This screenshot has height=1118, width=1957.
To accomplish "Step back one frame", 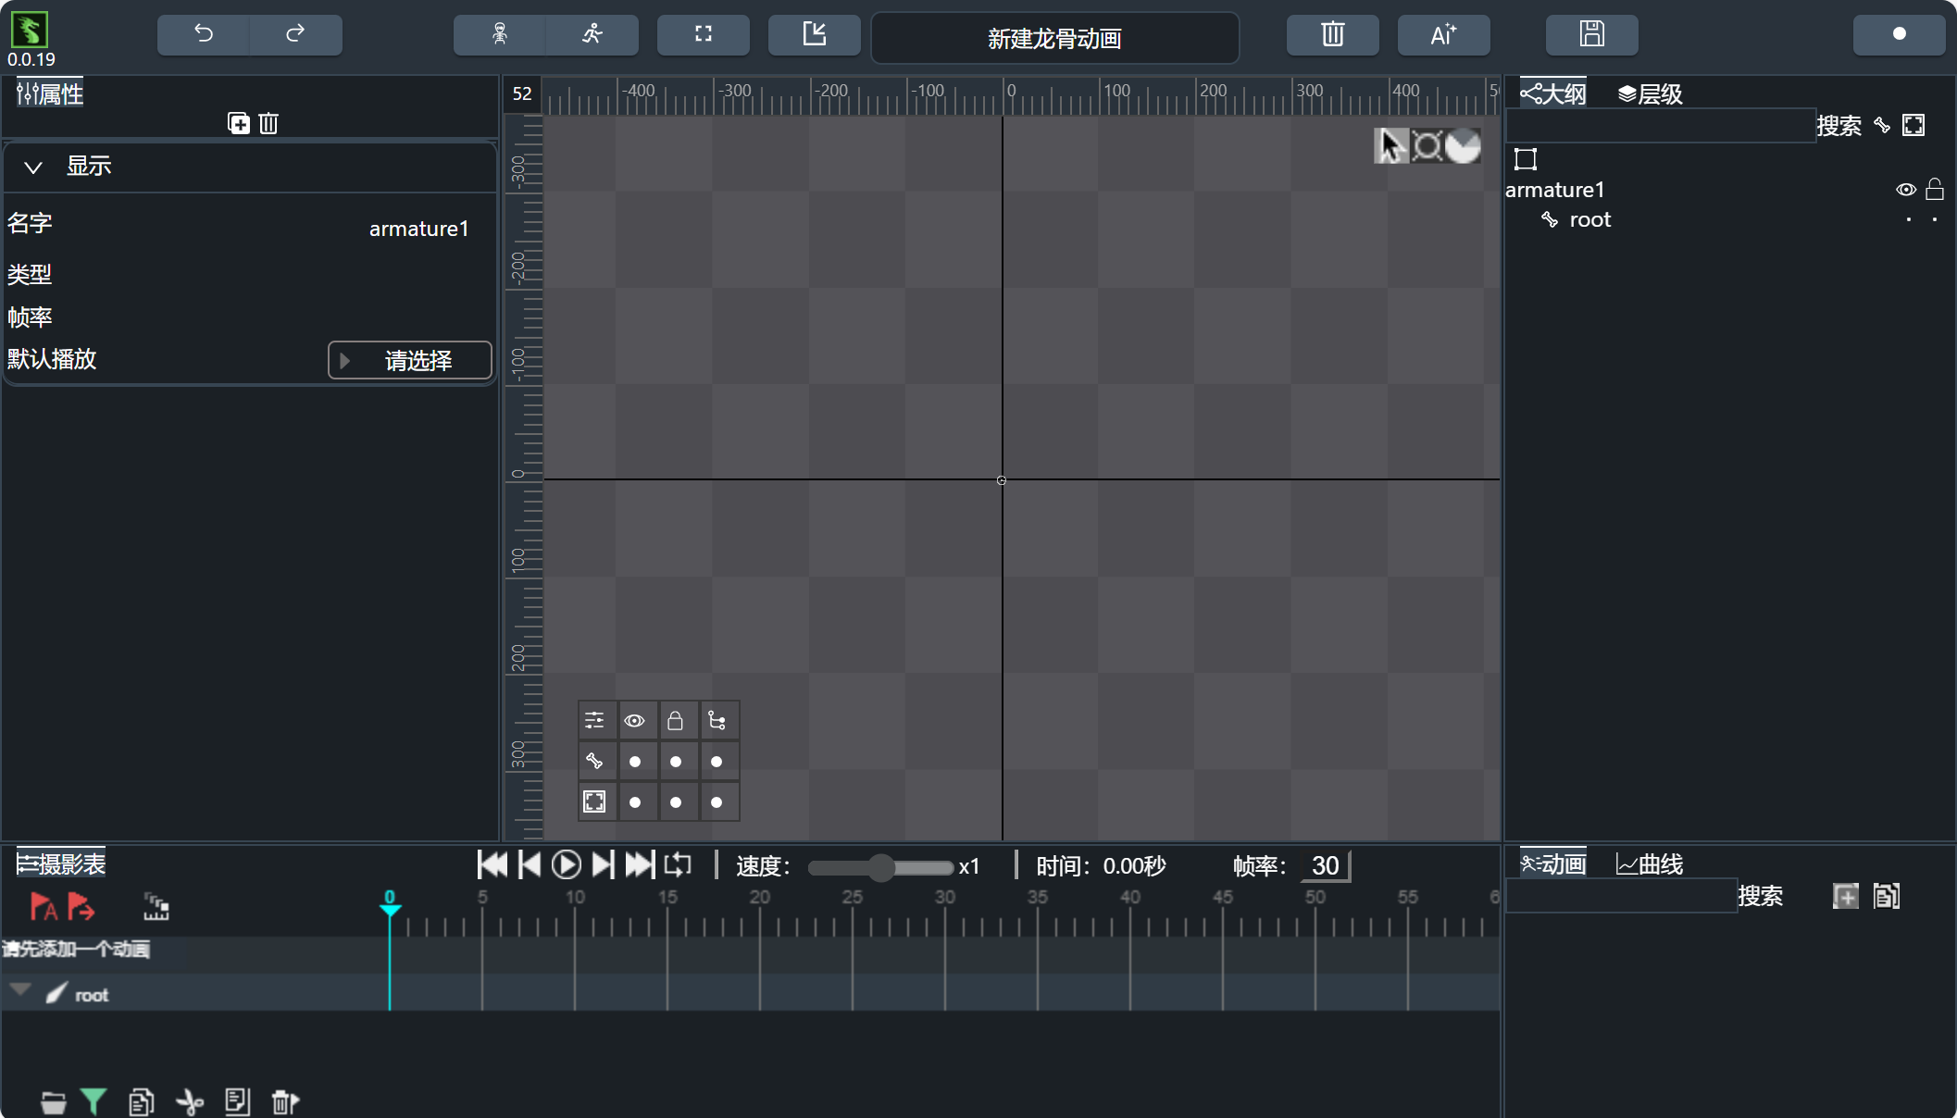I will [530, 865].
